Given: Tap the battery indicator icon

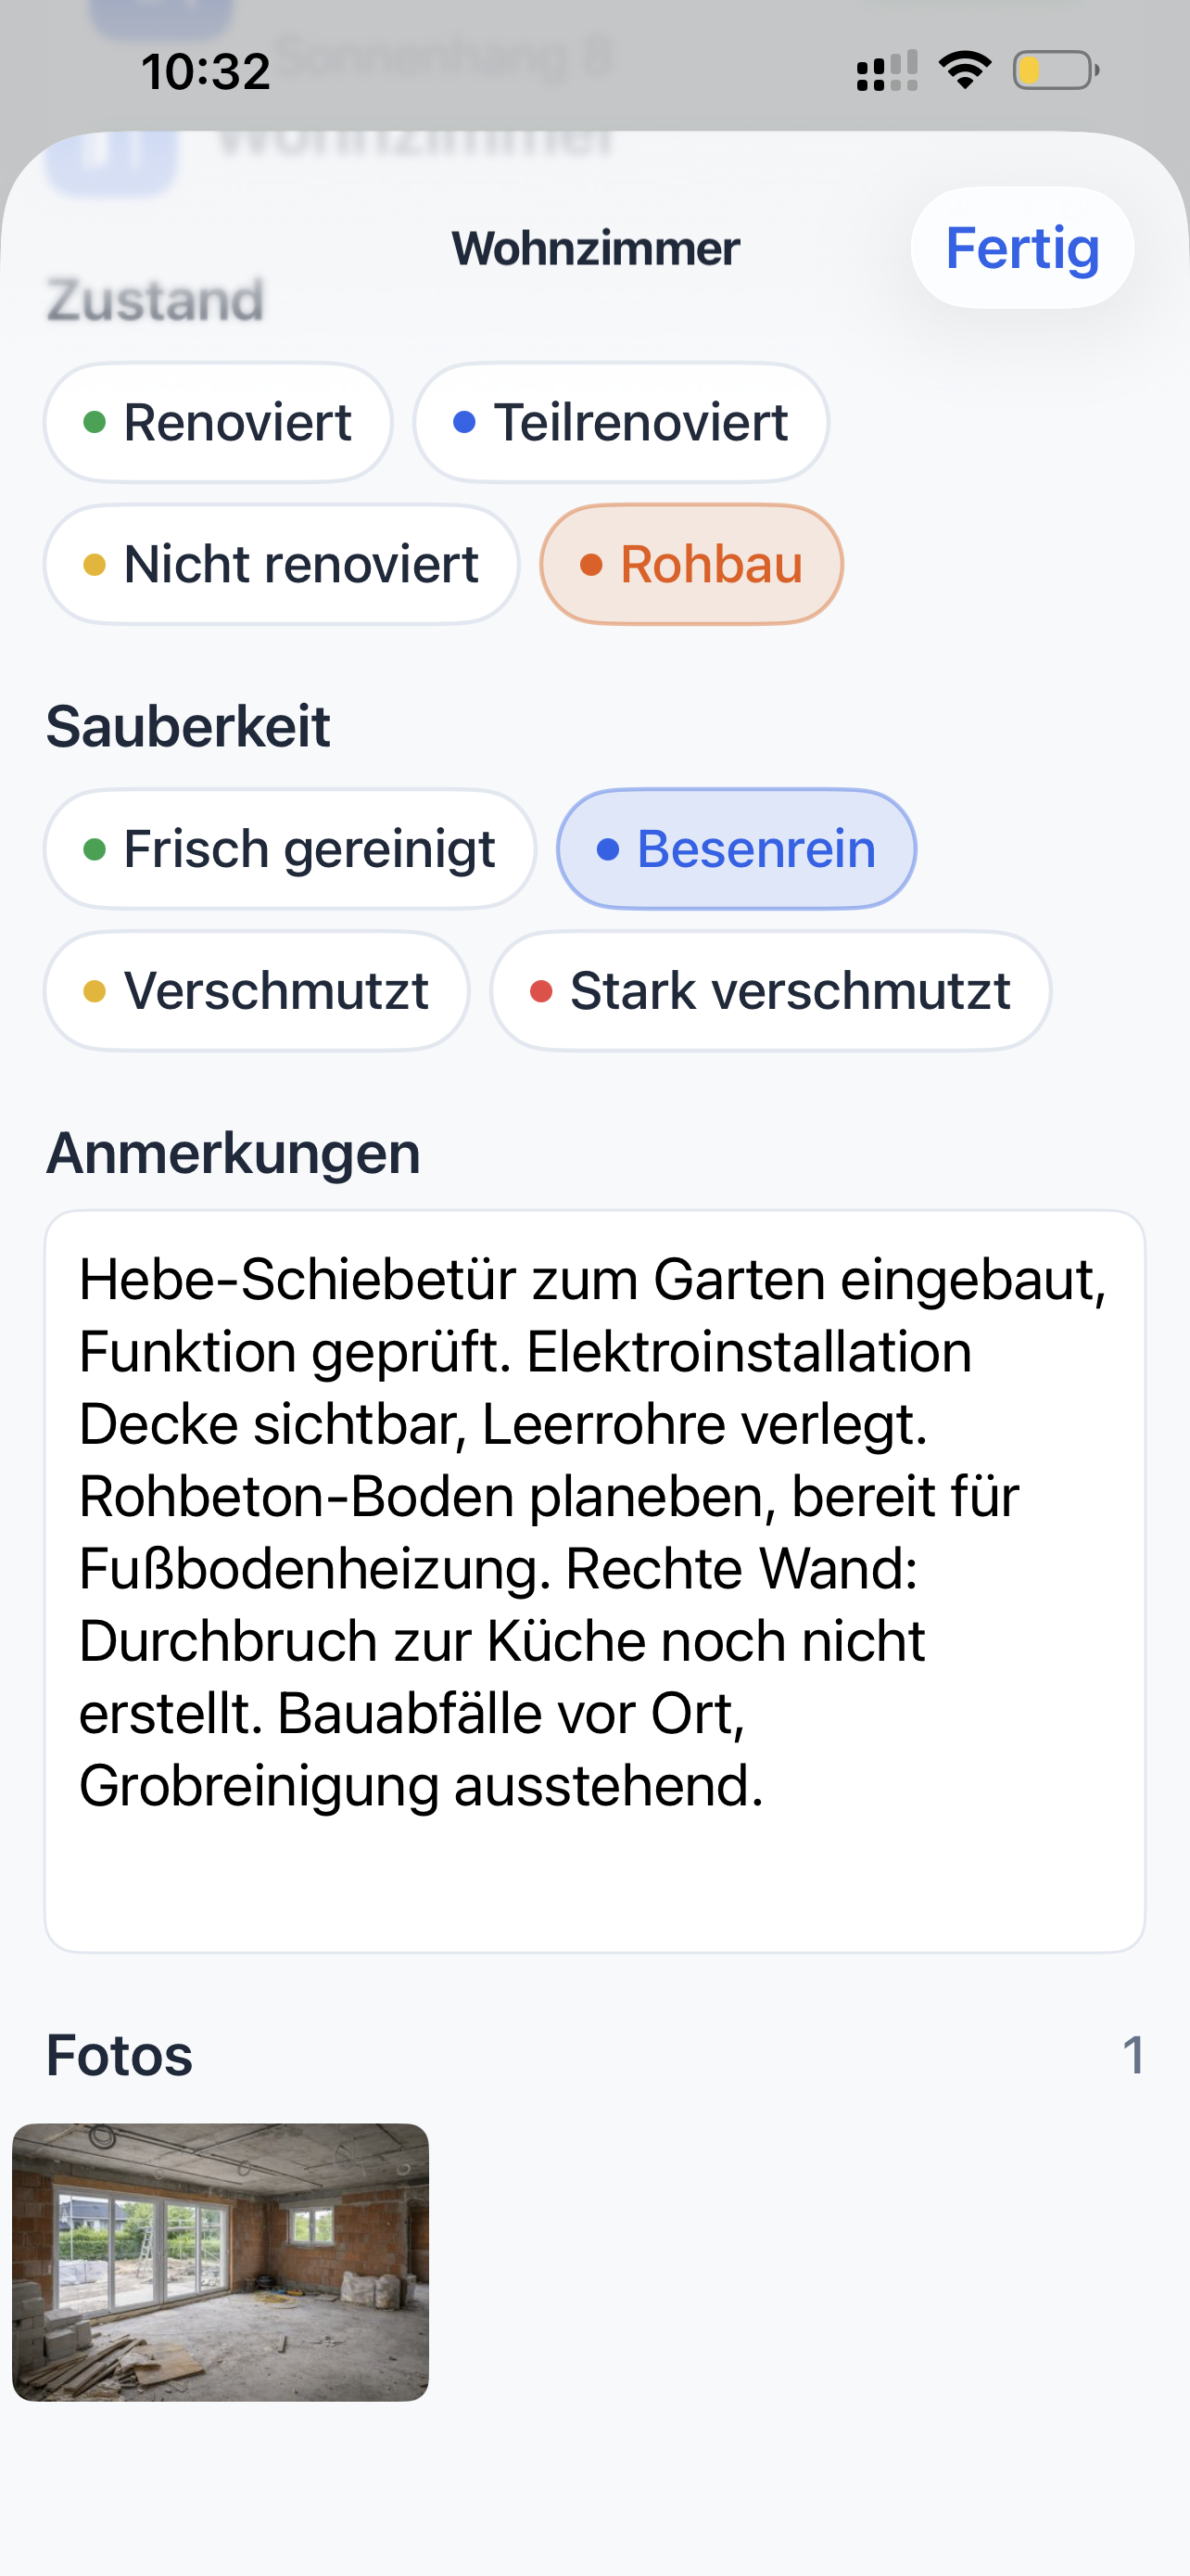Looking at the screenshot, I should [x=1057, y=71].
